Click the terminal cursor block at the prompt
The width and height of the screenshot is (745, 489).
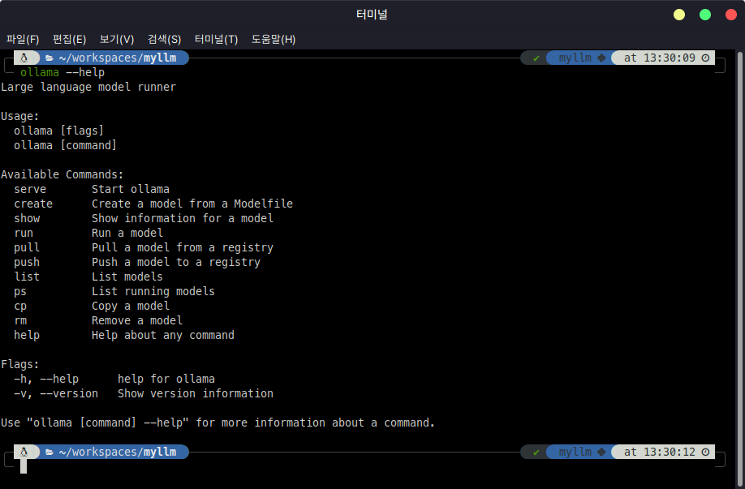(24, 466)
